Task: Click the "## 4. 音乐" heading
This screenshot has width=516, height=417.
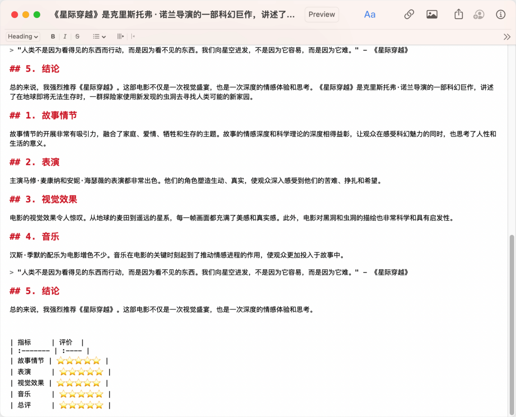Action: (34, 237)
